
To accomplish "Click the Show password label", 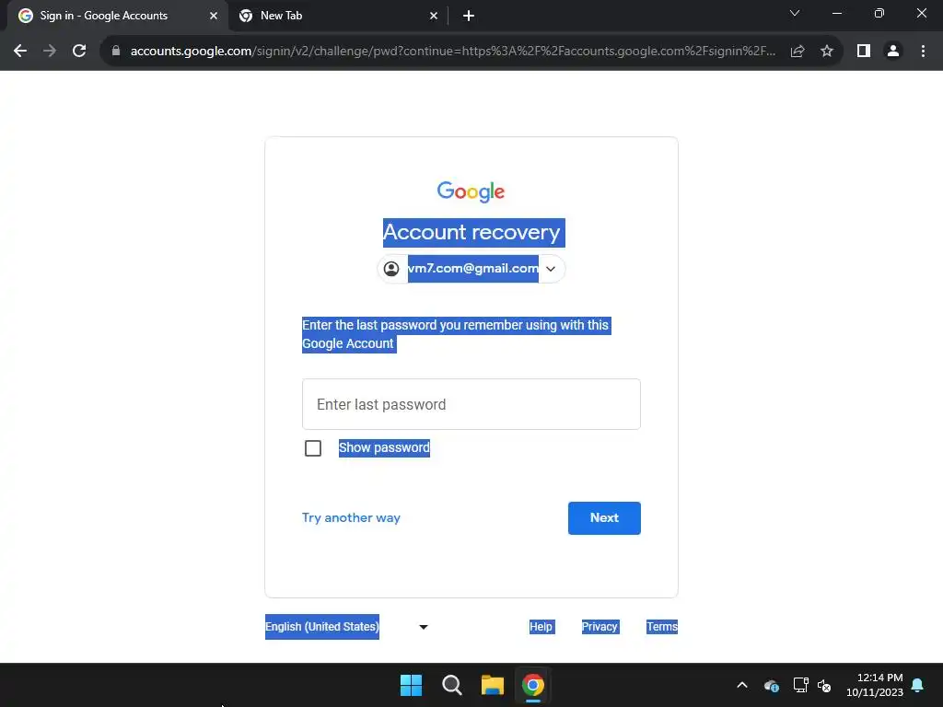I will [384, 448].
